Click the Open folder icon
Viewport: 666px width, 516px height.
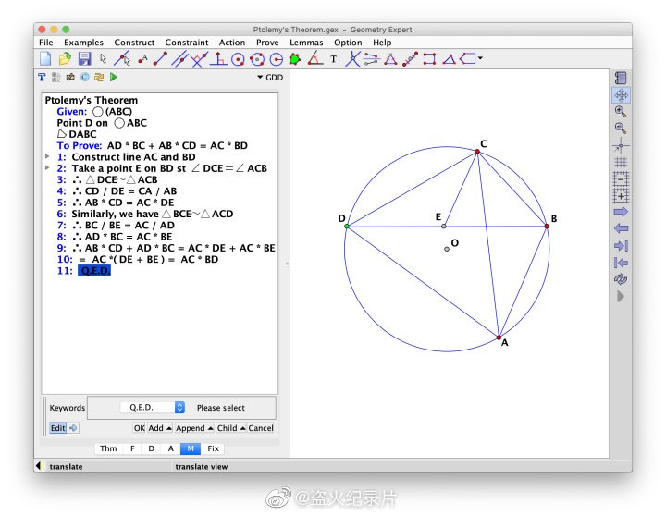click(65, 59)
